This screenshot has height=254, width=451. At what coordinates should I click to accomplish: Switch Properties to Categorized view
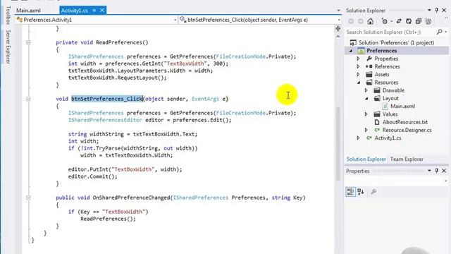(350, 192)
